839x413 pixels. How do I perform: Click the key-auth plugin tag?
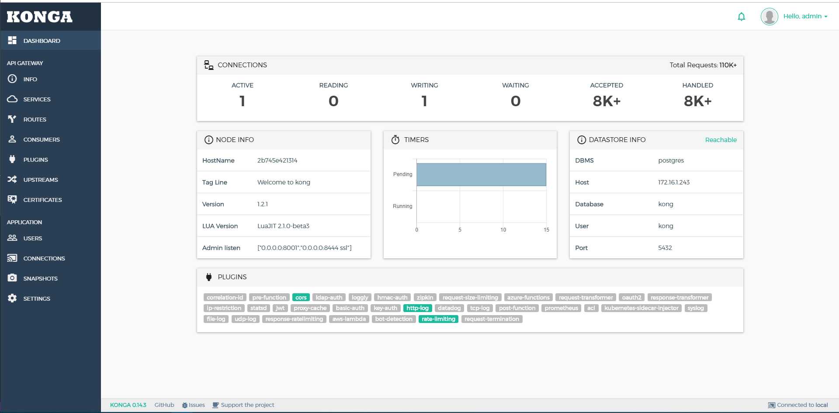click(385, 308)
